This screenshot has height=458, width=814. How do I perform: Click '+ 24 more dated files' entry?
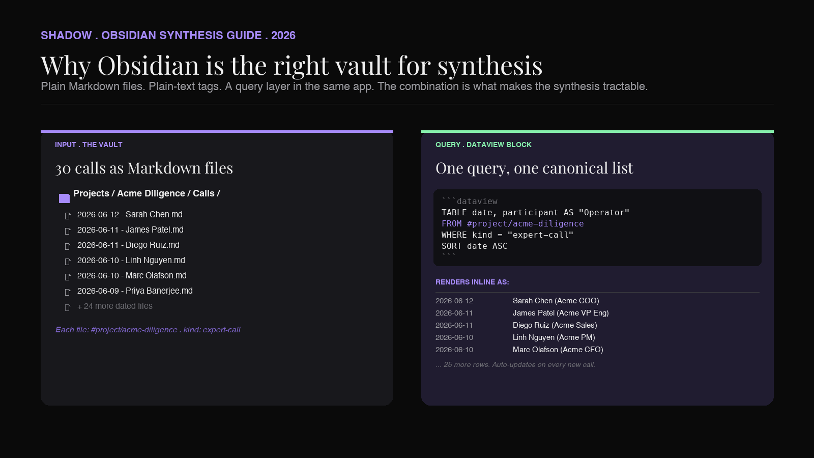(115, 306)
